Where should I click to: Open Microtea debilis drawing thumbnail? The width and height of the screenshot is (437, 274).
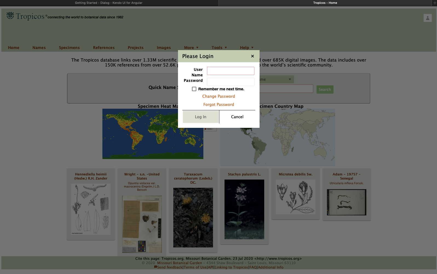tap(295, 197)
